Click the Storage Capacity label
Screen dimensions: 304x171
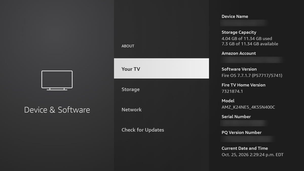239,32
